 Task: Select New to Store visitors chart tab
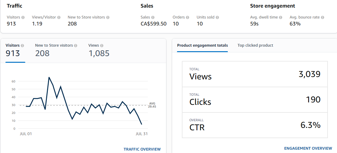pyautogui.click(x=56, y=51)
